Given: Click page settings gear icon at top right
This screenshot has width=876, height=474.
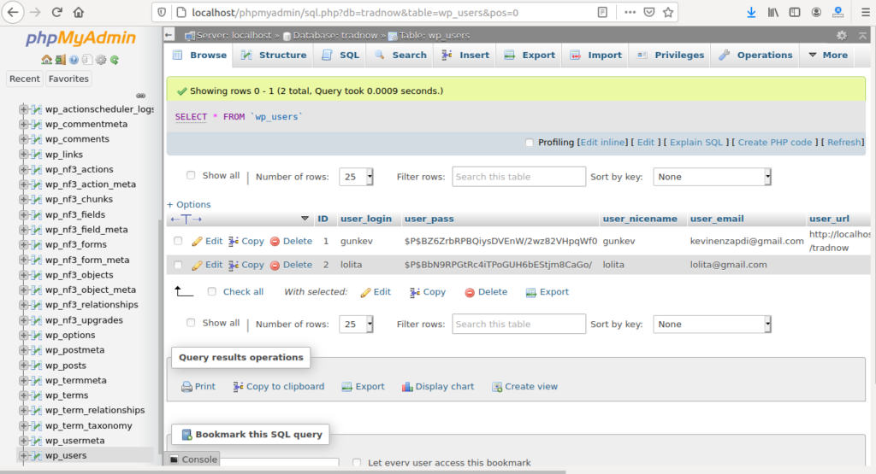Looking at the screenshot, I should [842, 36].
